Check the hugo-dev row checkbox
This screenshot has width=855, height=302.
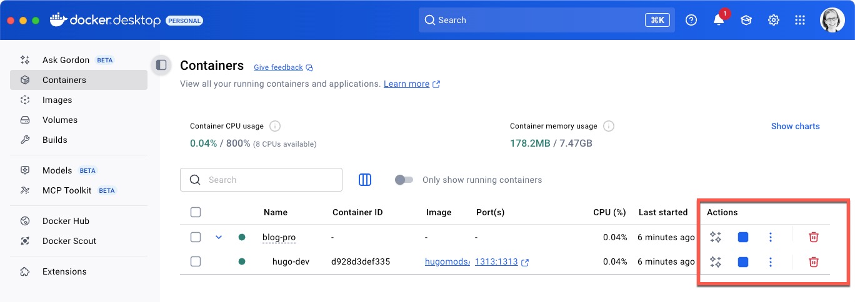pos(196,261)
